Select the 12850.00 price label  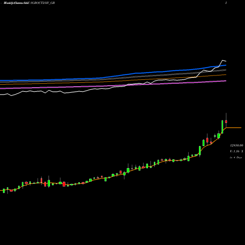237,146
